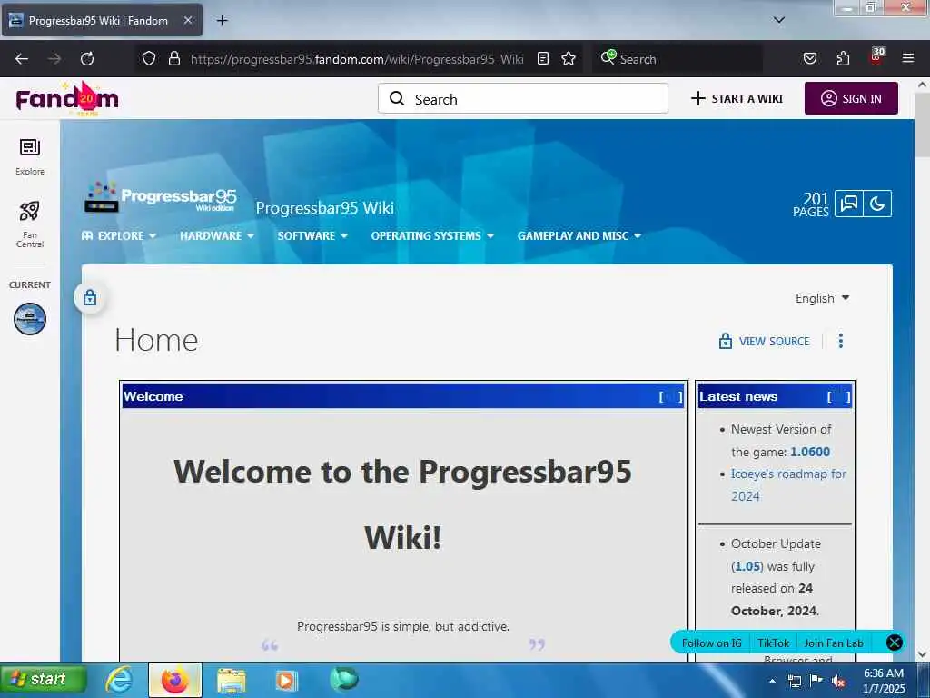Dismiss the social bar with the X

pyautogui.click(x=895, y=643)
